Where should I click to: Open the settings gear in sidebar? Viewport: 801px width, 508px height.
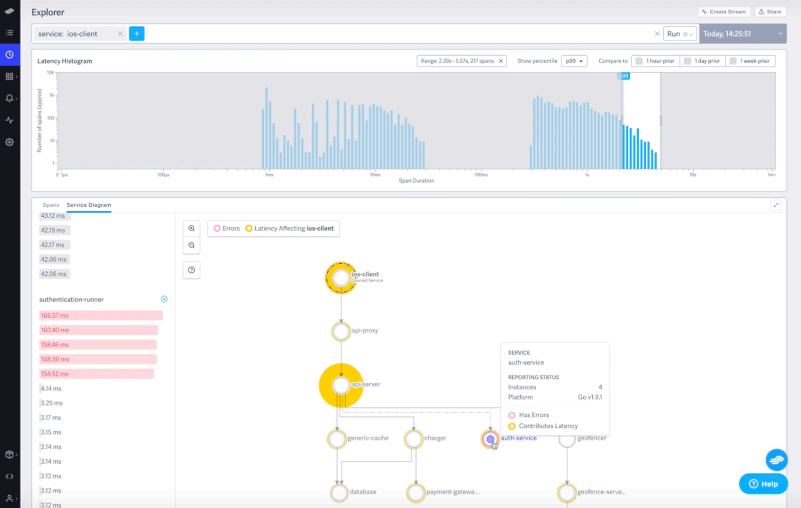coord(10,142)
